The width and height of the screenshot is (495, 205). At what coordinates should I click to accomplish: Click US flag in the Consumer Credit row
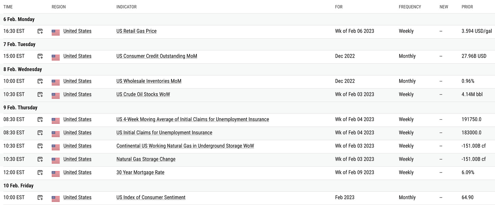click(x=56, y=57)
